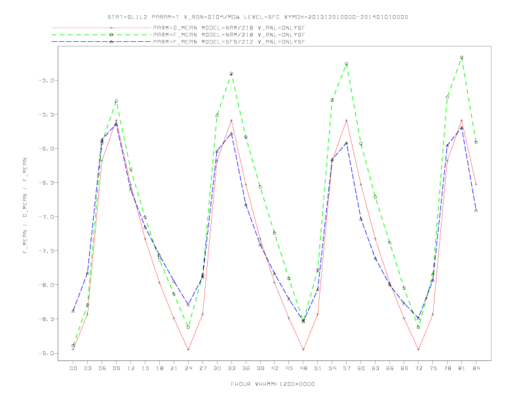Select legend entry PARM=F_MEAN MODEL=GFS/212

tap(229, 42)
